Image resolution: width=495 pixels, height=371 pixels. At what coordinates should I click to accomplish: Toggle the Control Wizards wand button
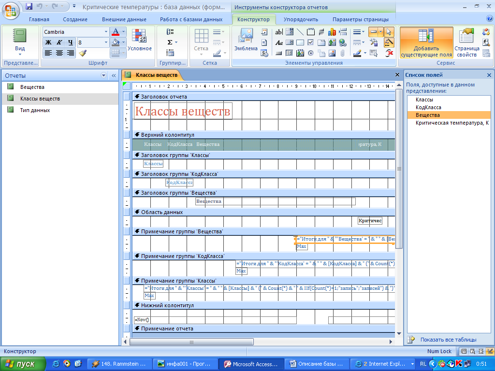click(389, 43)
